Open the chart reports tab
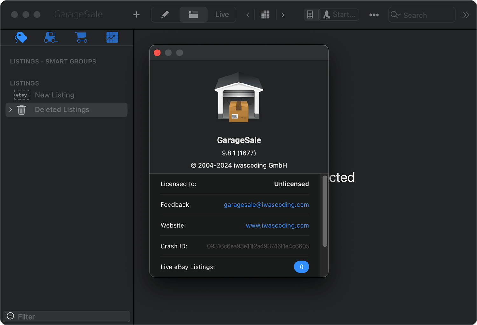477x325 pixels. (112, 37)
